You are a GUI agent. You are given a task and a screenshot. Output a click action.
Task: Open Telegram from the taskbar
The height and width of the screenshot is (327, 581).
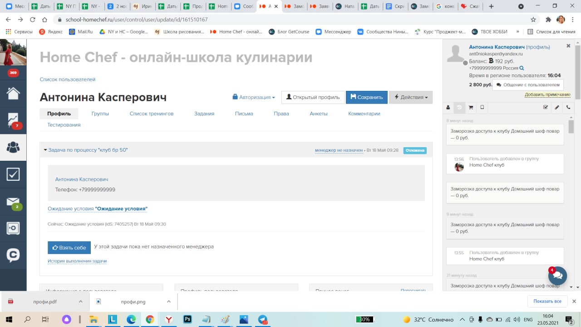click(x=263, y=319)
